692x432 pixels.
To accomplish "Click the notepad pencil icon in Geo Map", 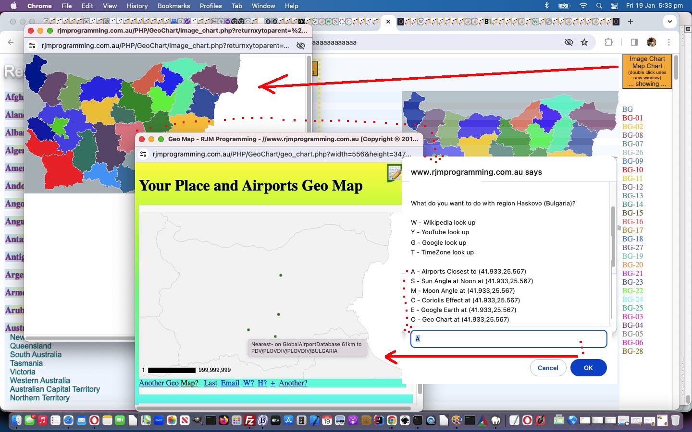I will pyautogui.click(x=394, y=173).
